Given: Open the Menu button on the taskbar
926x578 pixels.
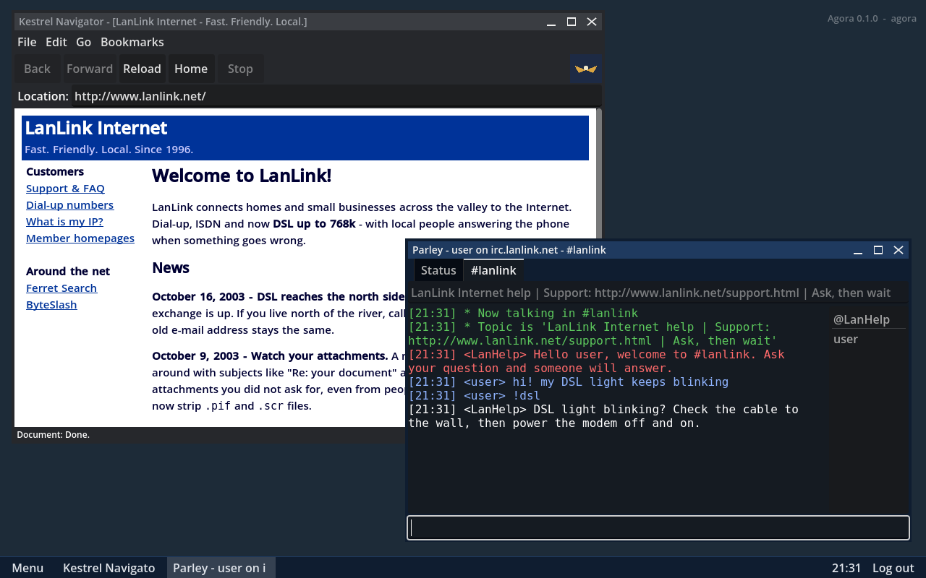Looking at the screenshot, I should coord(27,568).
